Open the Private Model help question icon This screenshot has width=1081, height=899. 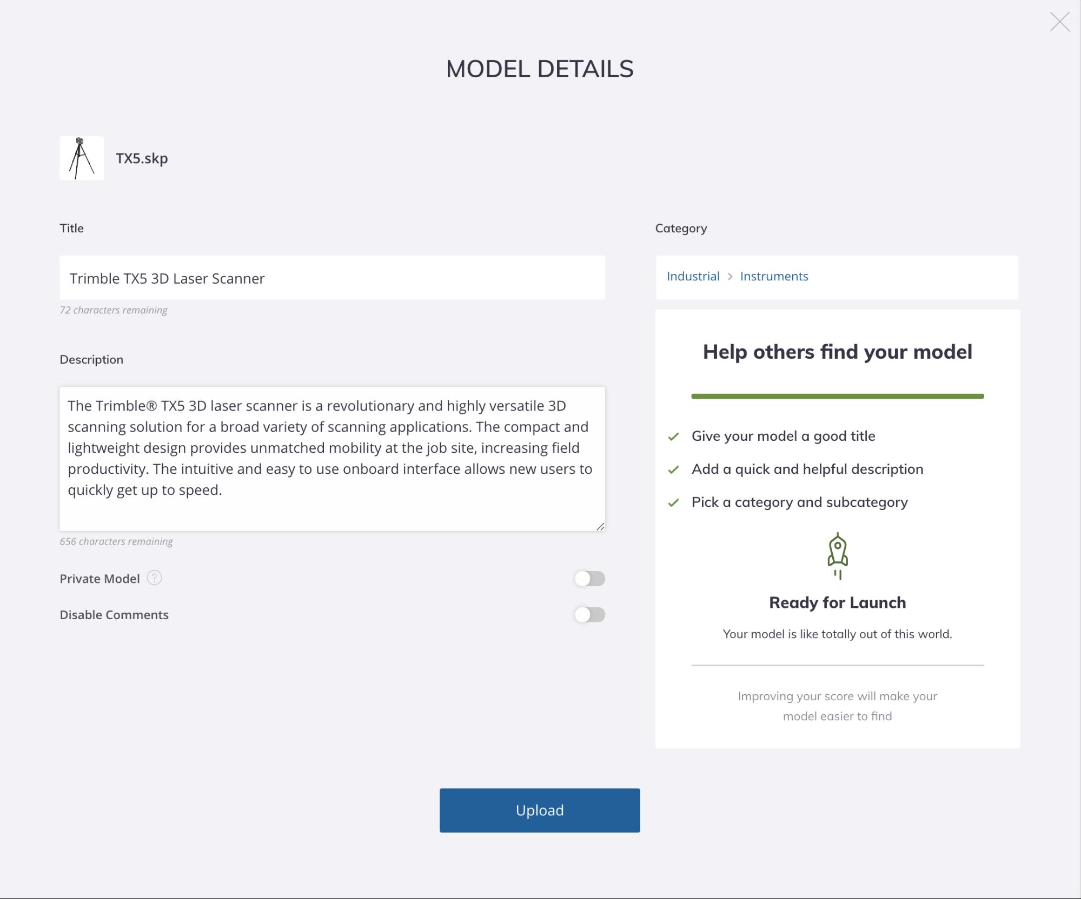click(x=154, y=578)
